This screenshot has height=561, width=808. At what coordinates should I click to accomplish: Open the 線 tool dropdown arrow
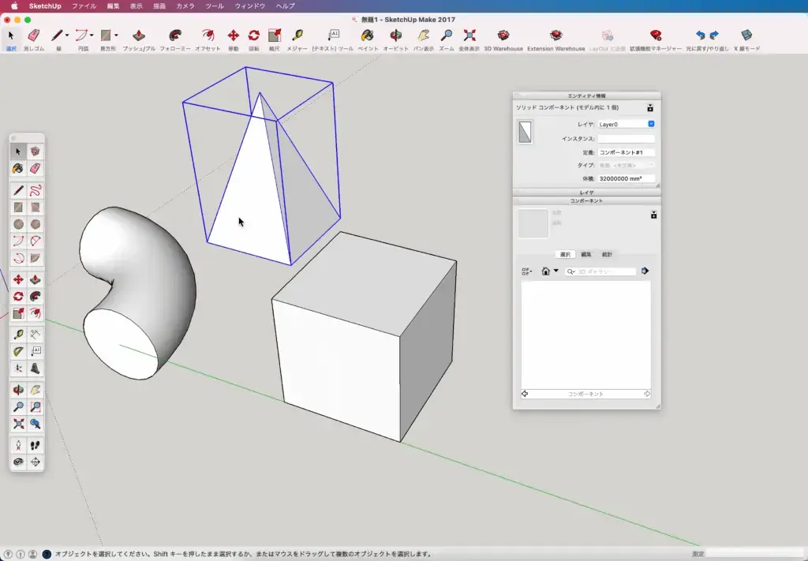67,35
